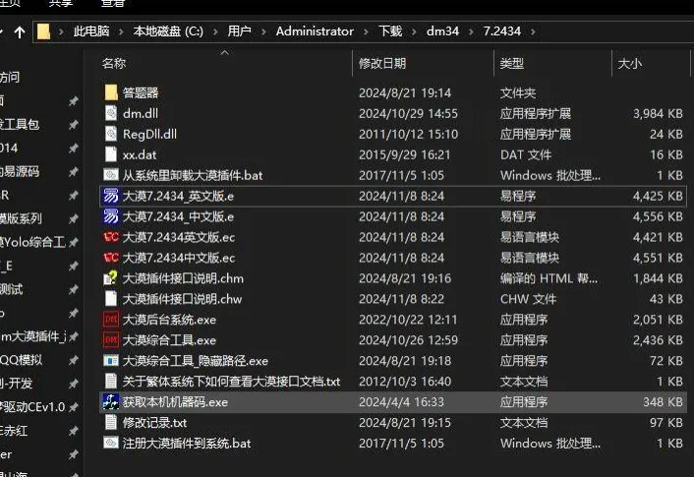The height and width of the screenshot is (477, 694).
Task: Click the Up arrow navigation button
Action: [x=20, y=31]
